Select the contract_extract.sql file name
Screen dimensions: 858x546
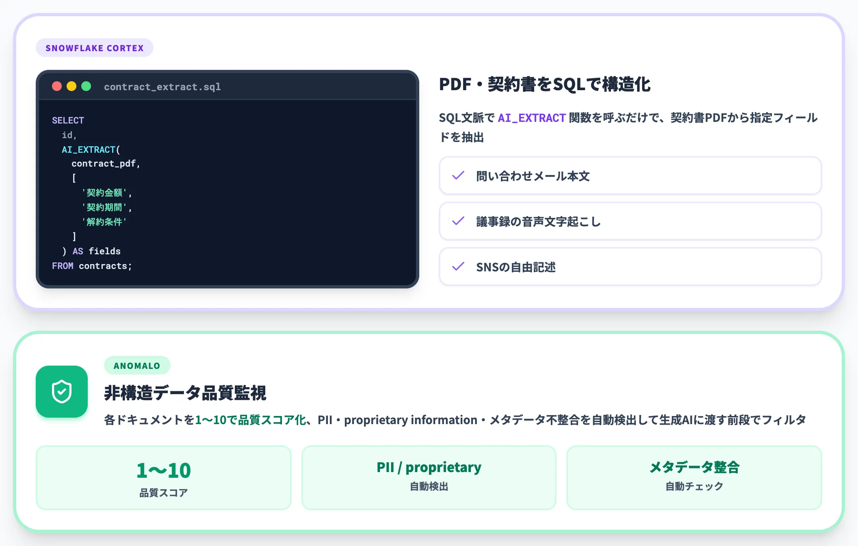tap(162, 87)
